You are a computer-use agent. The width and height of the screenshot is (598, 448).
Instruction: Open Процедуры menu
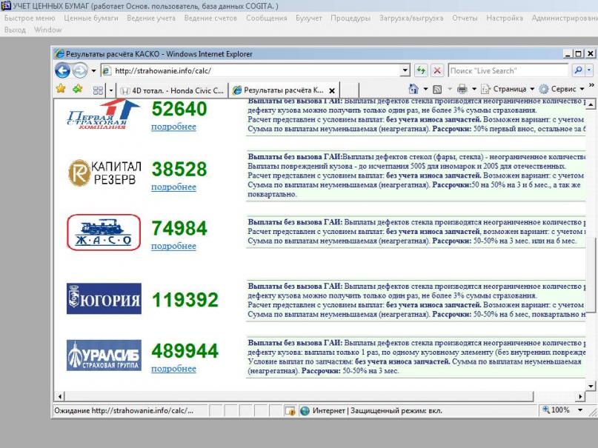351,18
